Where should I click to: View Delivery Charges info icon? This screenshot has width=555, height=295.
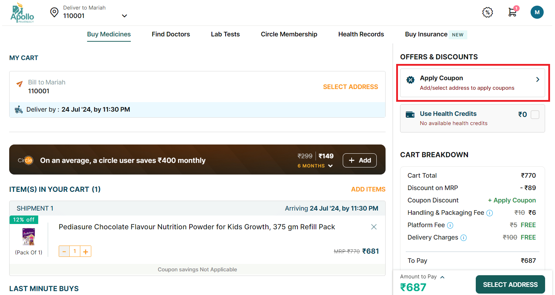463,238
